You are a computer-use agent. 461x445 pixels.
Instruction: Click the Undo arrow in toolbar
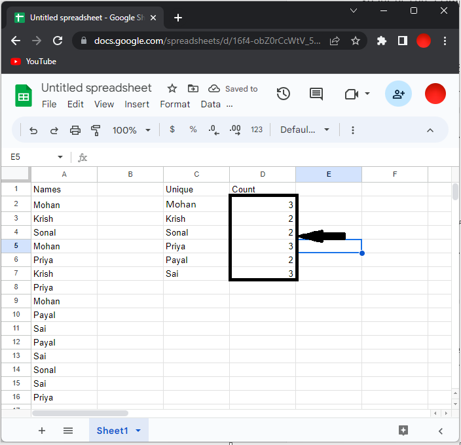(x=33, y=130)
